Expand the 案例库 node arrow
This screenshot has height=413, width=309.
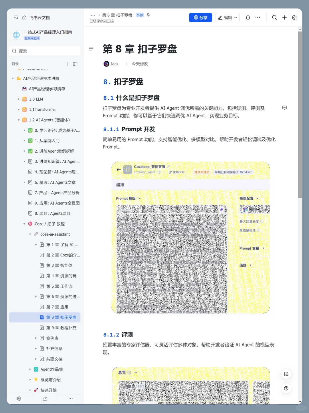(x=36, y=338)
